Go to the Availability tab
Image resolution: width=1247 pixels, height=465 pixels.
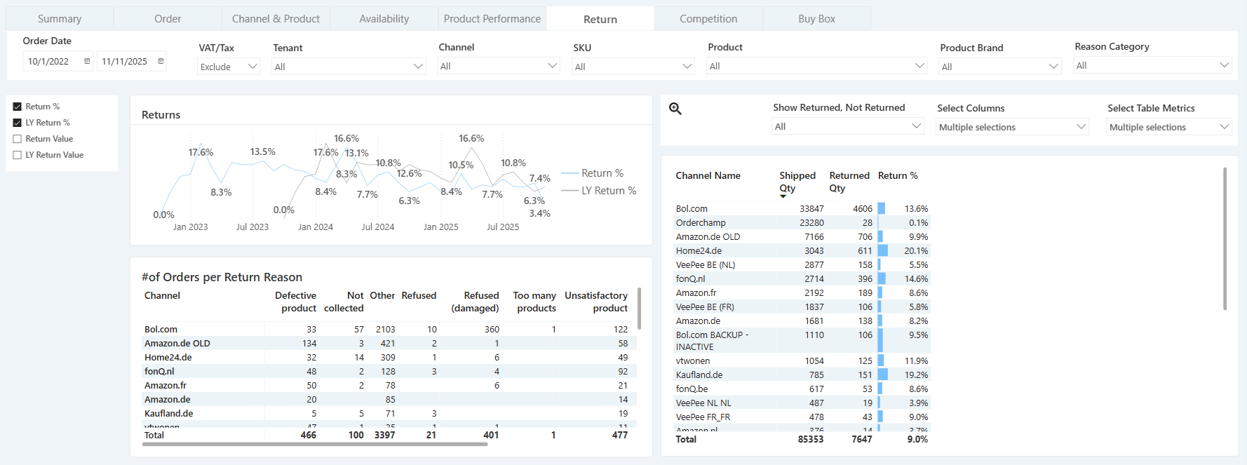point(384,19)
